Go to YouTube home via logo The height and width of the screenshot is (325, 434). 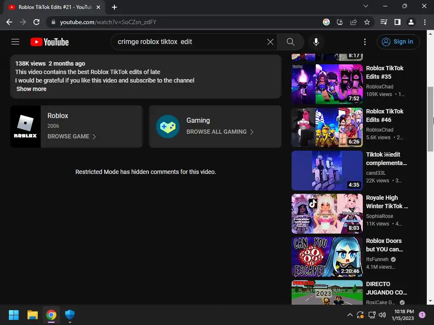(x=50, y=42)
